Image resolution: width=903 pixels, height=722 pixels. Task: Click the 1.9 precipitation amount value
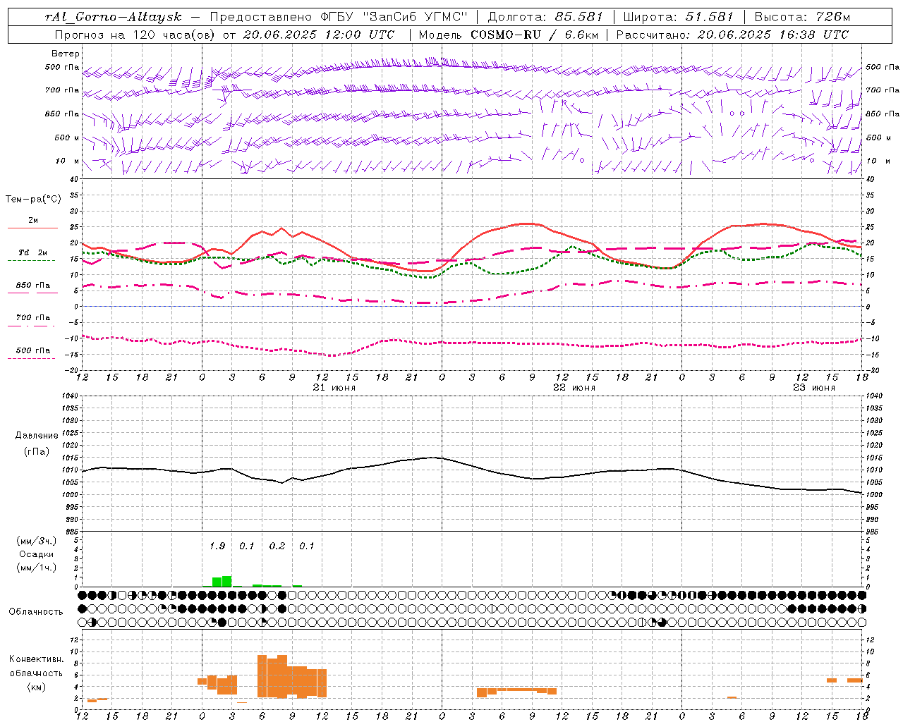217,546
